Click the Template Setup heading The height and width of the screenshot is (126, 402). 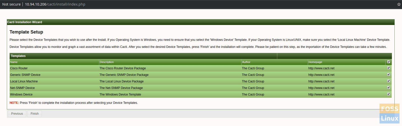click(26, 32)
